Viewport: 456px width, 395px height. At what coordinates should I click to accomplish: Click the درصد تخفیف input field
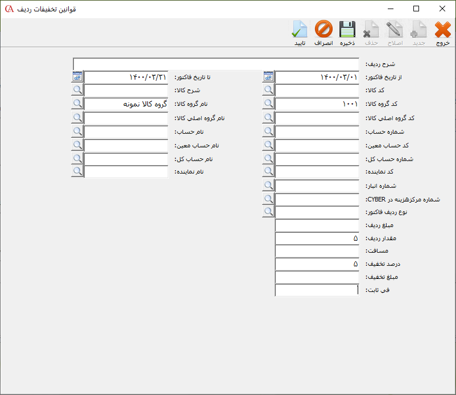(x=317, y=264)
